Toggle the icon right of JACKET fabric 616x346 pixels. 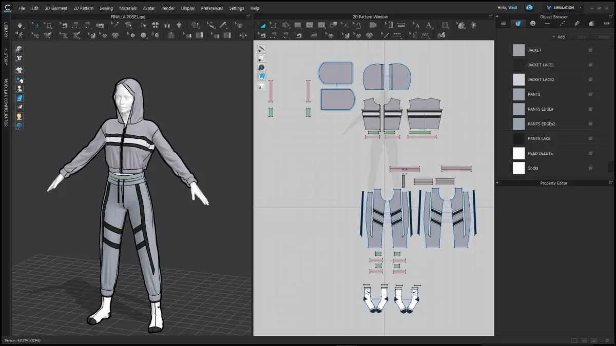(590, 50)
